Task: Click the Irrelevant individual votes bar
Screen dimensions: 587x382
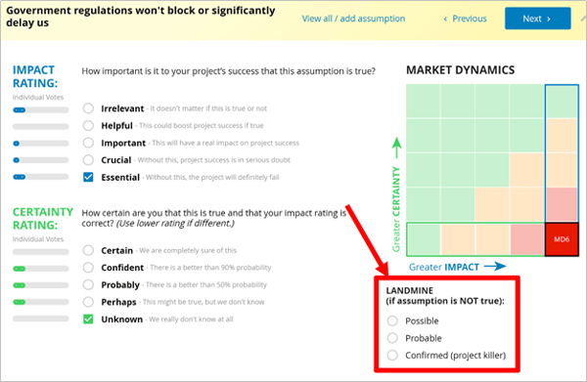Action: click(x=41, y=109)
